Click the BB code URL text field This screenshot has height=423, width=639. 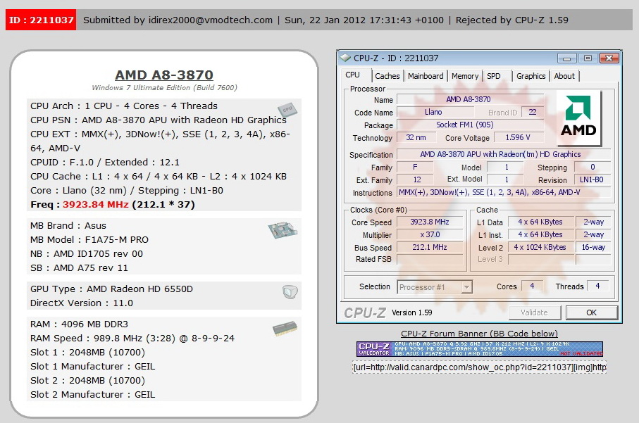point(479,367)
